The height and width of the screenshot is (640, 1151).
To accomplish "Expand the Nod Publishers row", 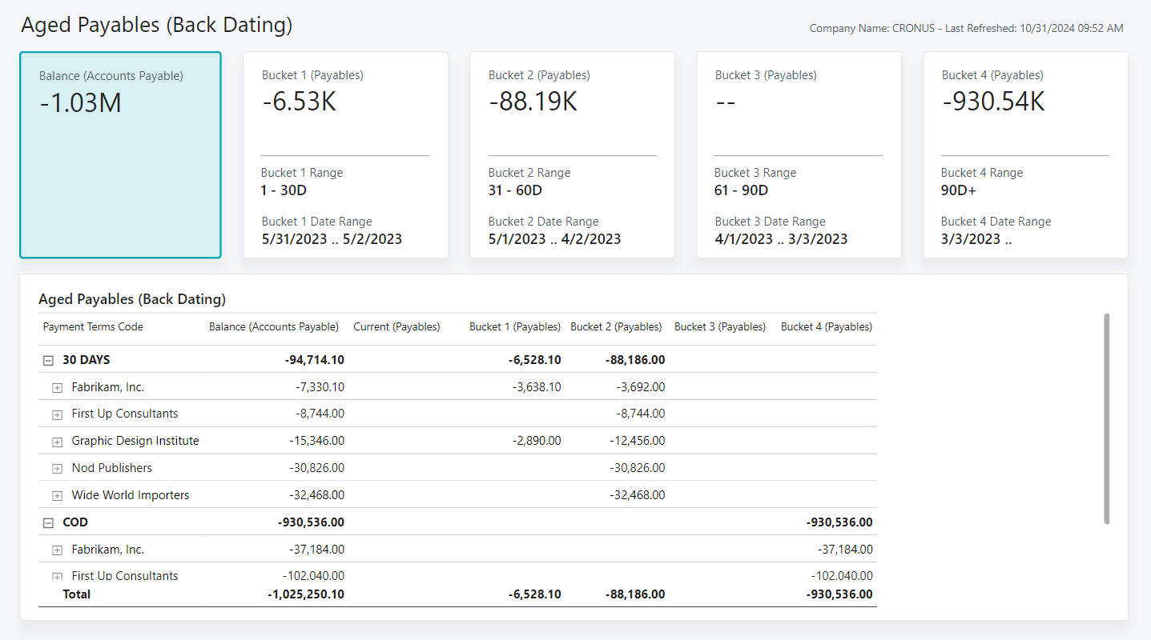I will coord(57,468).
